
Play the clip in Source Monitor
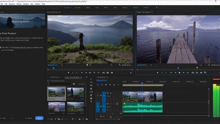tap(90, 73)
